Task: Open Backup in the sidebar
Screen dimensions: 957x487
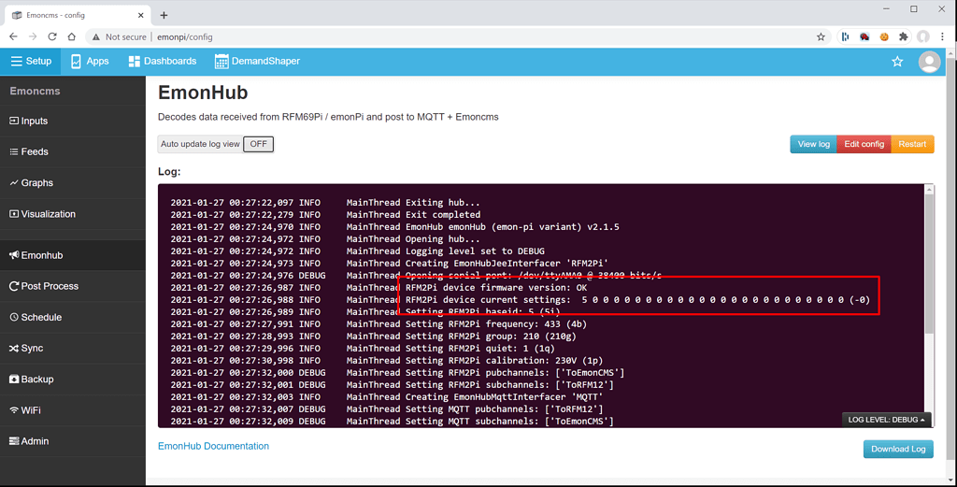Action: tap(73, 379)
